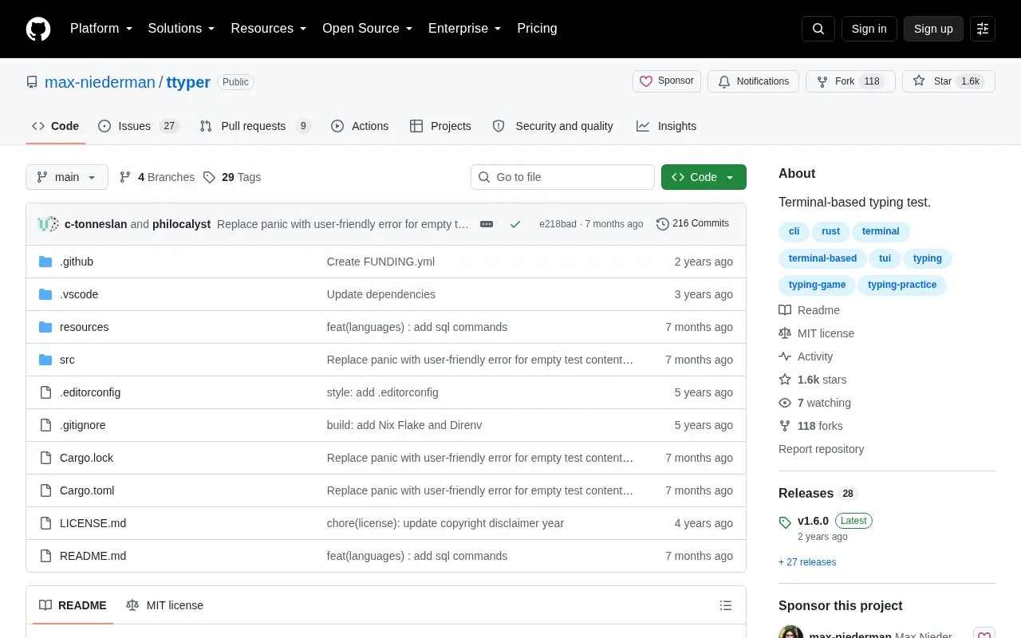Click the Sign up button
The width and height of the screenshot is (1021, 638).
click(x=933, y=29)
